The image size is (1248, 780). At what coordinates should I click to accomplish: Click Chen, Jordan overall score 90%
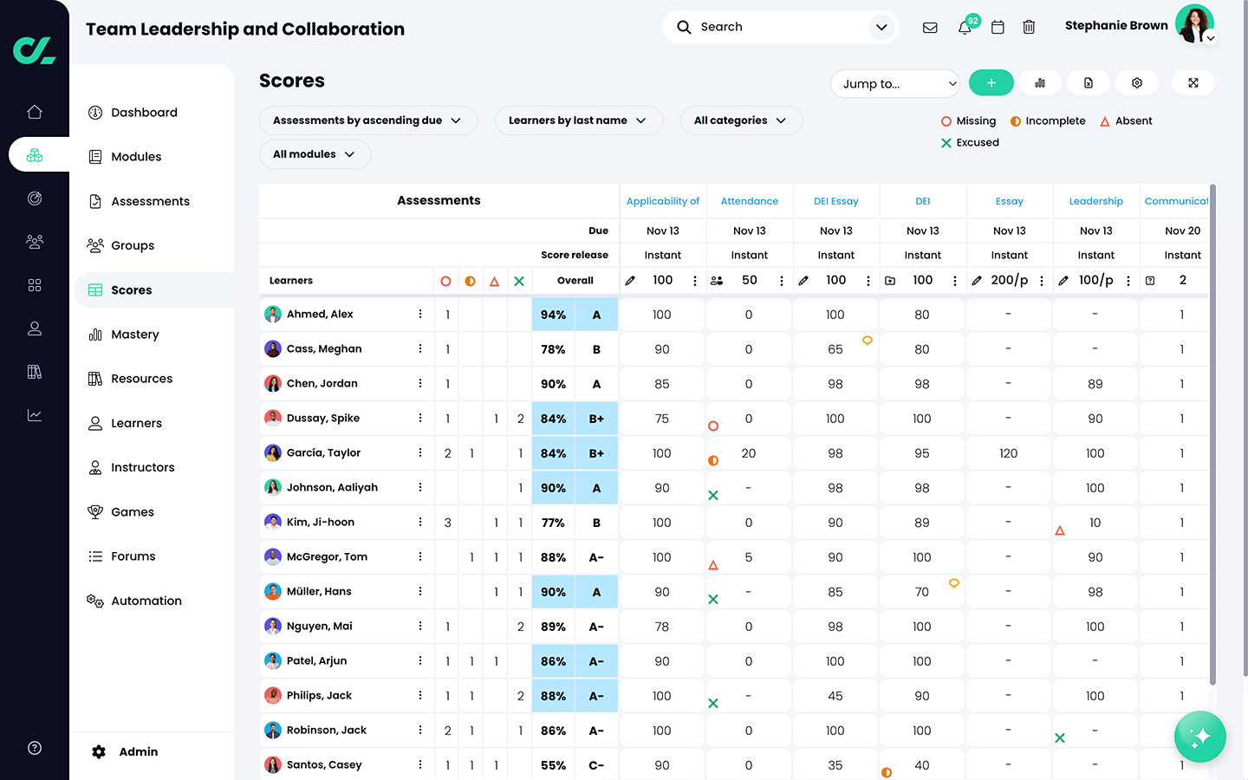pyautogui.click(x=553, y=384)
